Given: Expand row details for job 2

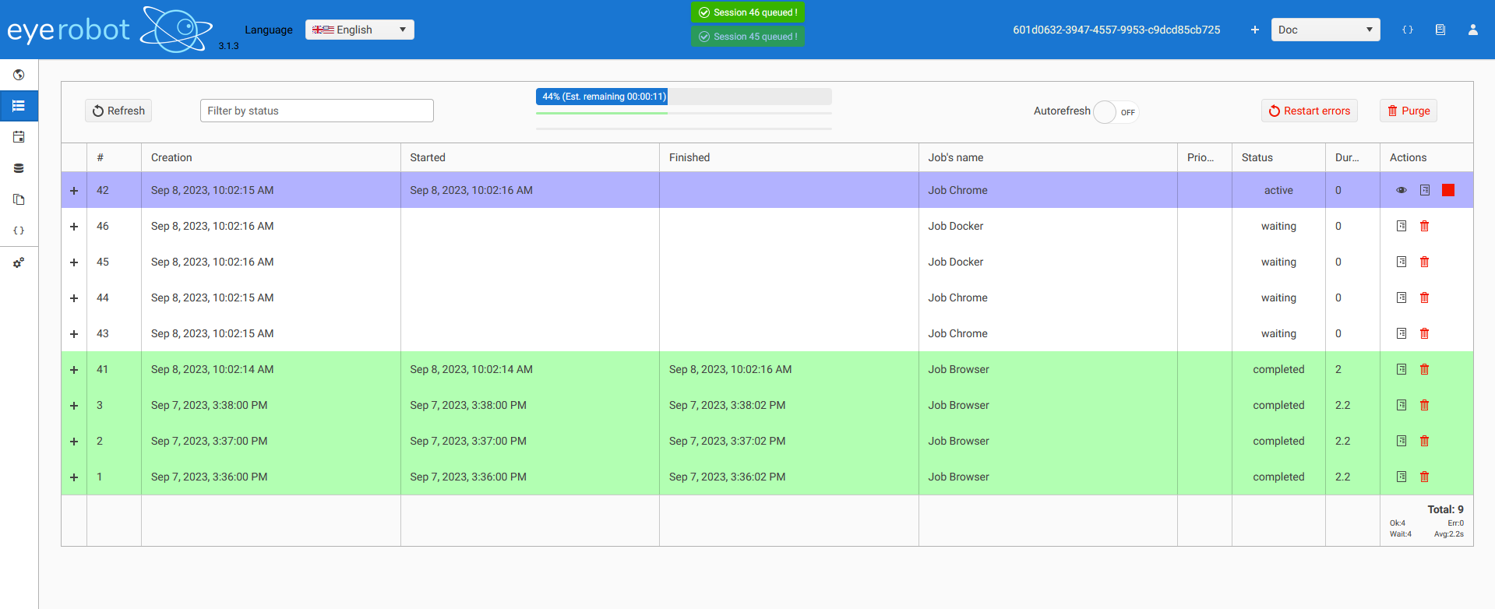Looking at the screenshot, I should coord(74,442).
